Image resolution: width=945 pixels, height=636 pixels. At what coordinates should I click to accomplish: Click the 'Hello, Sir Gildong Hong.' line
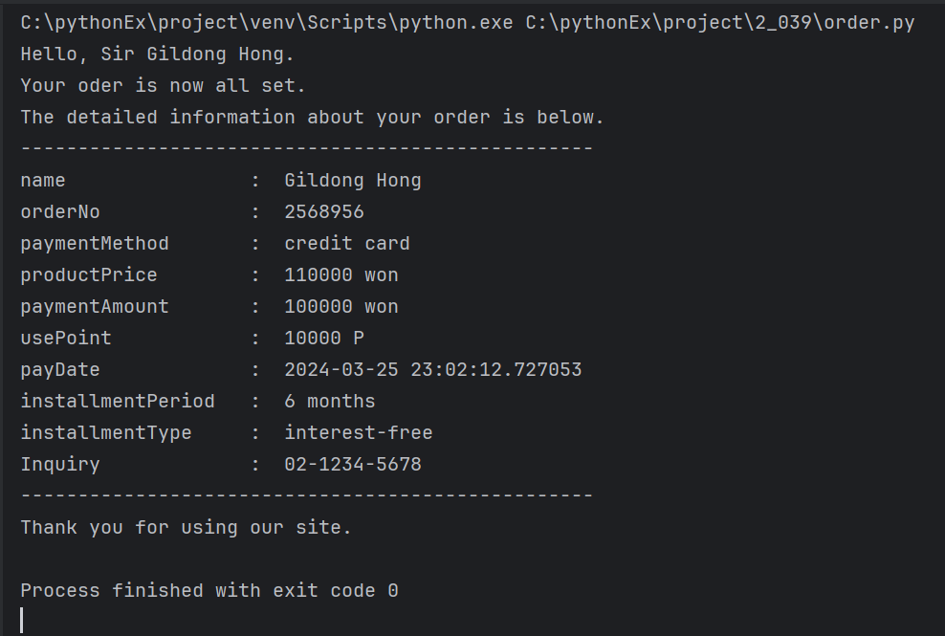point(157,55)
